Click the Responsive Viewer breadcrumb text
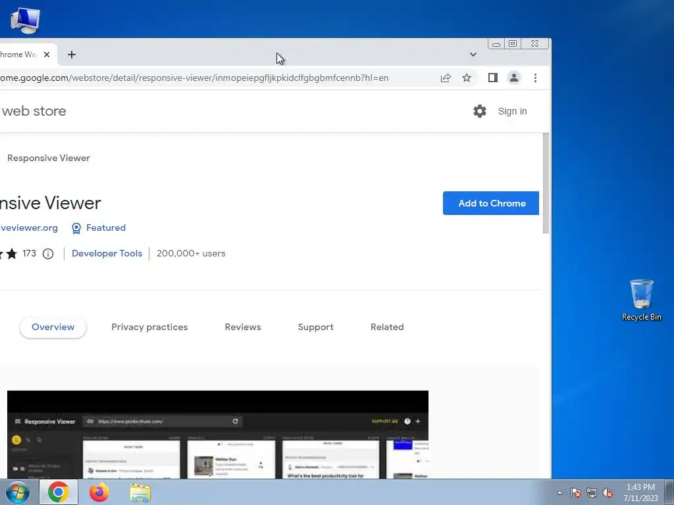 (x=49, y=158)
